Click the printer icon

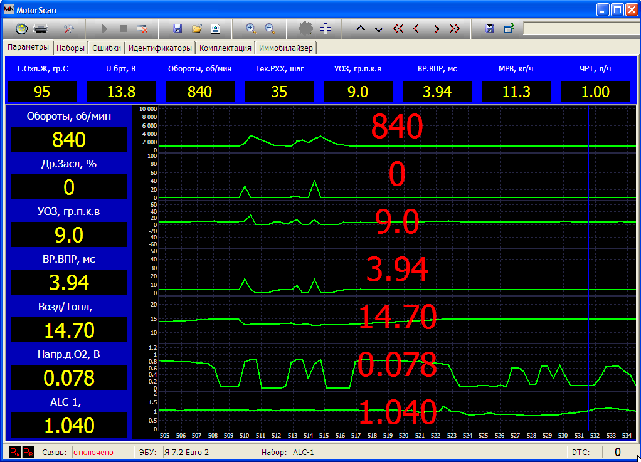pyautogui.click(x=41, y=29)
